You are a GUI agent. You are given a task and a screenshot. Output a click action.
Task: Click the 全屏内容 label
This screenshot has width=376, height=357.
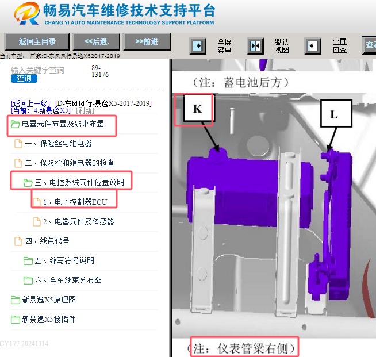(x=339, y=45)
